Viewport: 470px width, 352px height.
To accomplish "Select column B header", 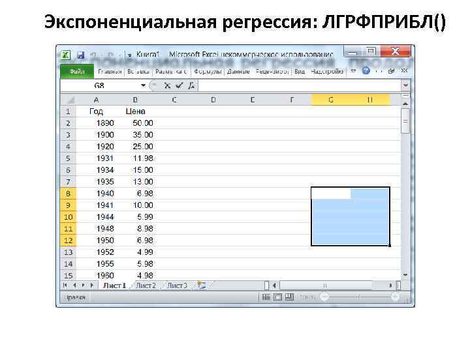I will coord(135,100).
